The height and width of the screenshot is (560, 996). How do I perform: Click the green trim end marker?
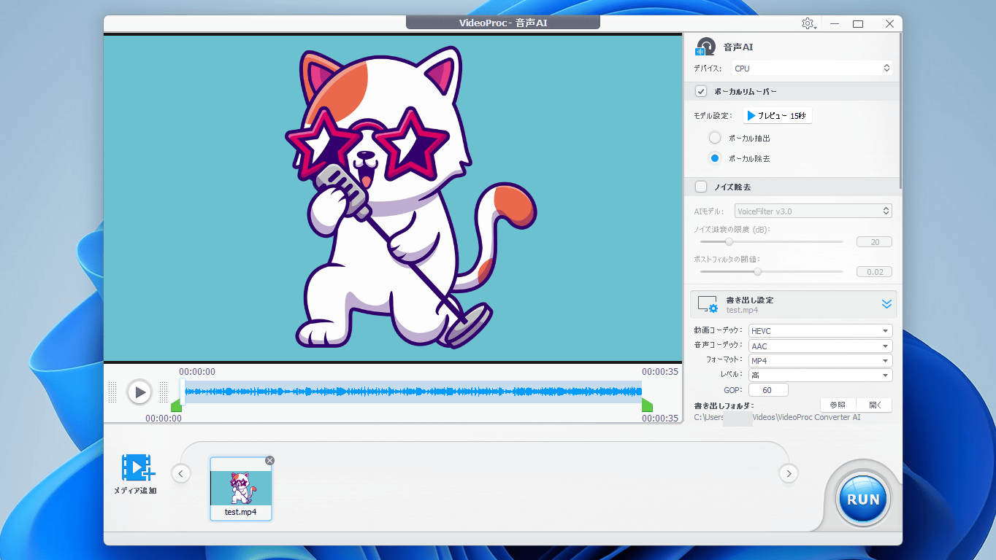647,405
